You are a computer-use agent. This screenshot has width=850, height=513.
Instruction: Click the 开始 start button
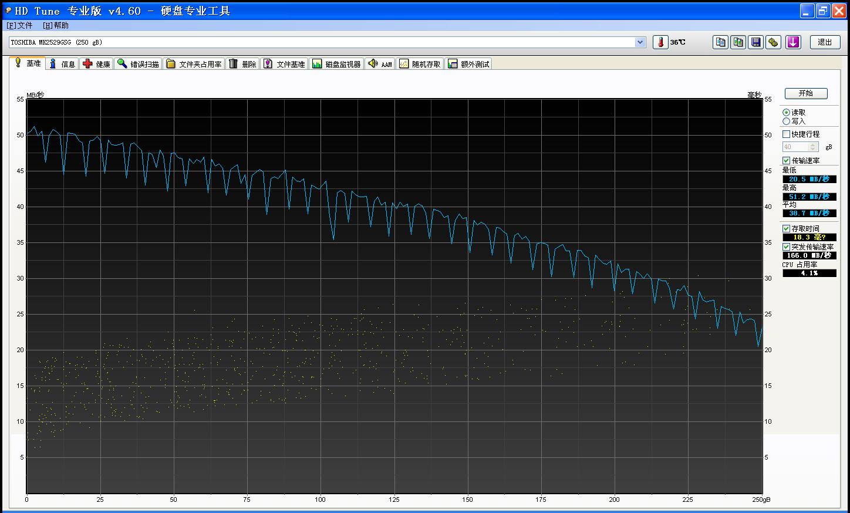click(x=806, y=93)
